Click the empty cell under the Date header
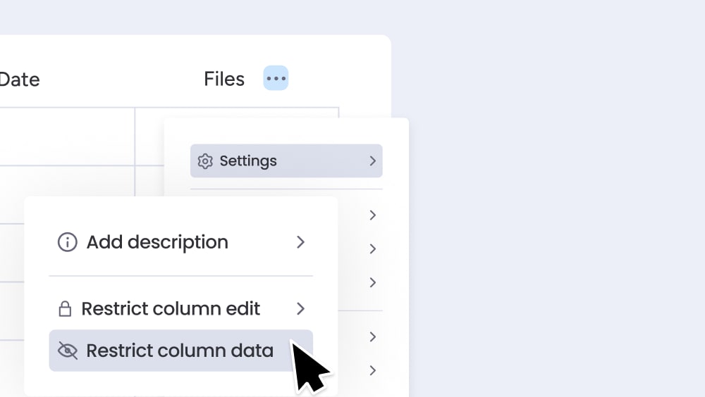This screenshot has height=397, width=705. coord(67,137)
